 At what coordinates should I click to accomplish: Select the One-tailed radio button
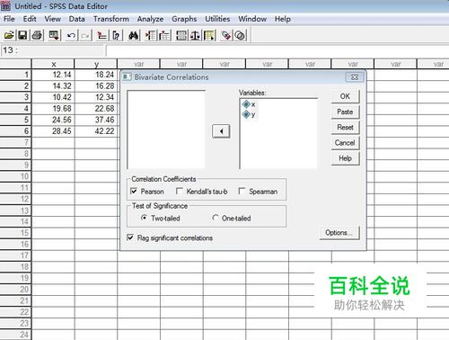[x=216, y=218]
